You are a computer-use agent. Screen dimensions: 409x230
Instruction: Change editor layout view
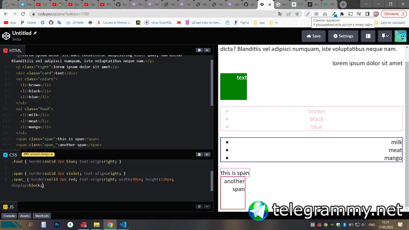click(x=368, y=36)
